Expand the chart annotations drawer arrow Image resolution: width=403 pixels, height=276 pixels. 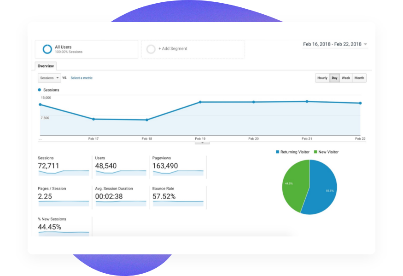tap(202, 143)
